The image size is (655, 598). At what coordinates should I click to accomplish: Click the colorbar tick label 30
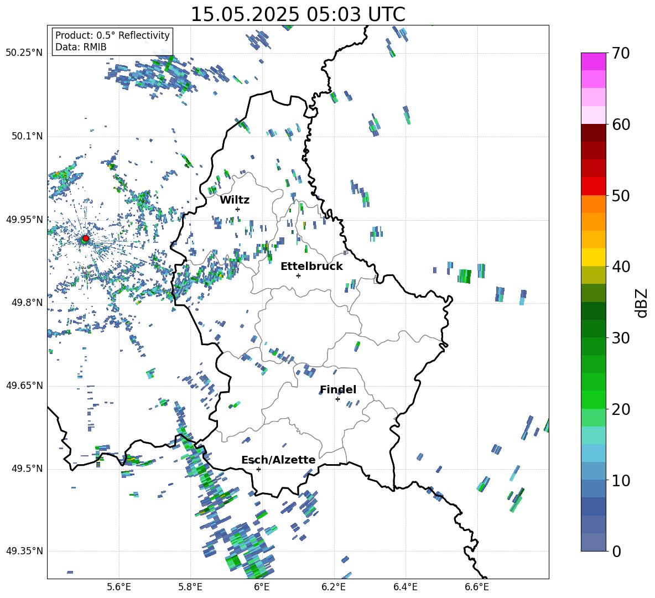pyautogui.click(x=621, y=338)
